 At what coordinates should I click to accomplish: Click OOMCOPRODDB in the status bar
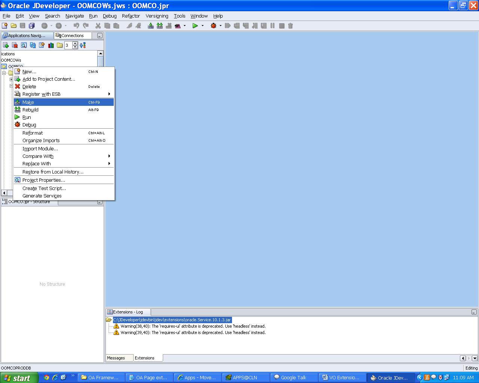pos(16,368)
